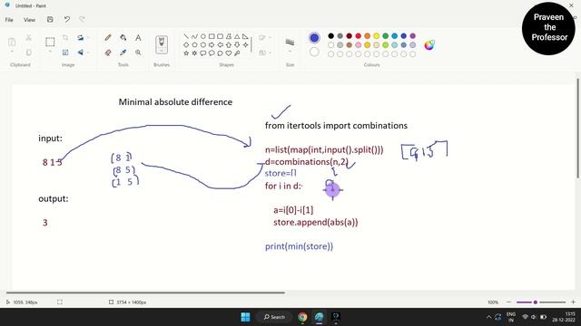
Task: Open the Edit colours wheel
Action: pyautogui.click(x=429, y=44)
